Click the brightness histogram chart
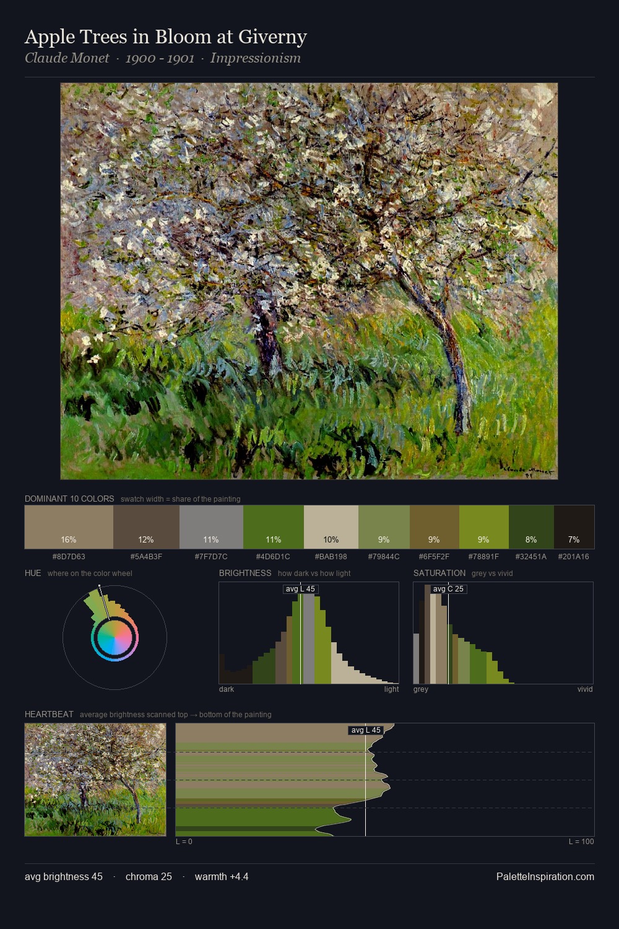The height and width of the screenshot is (929, 619). [309, 633]
